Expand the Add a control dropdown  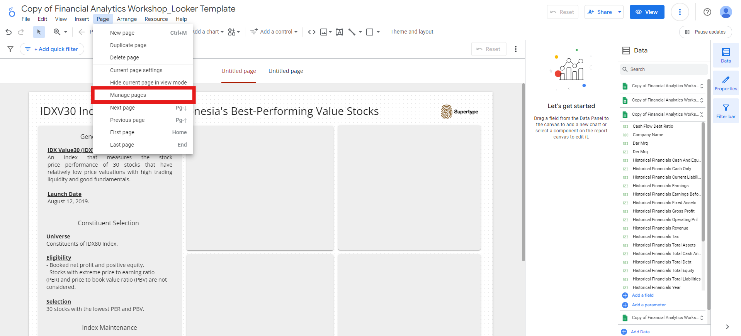pos(296,32)
